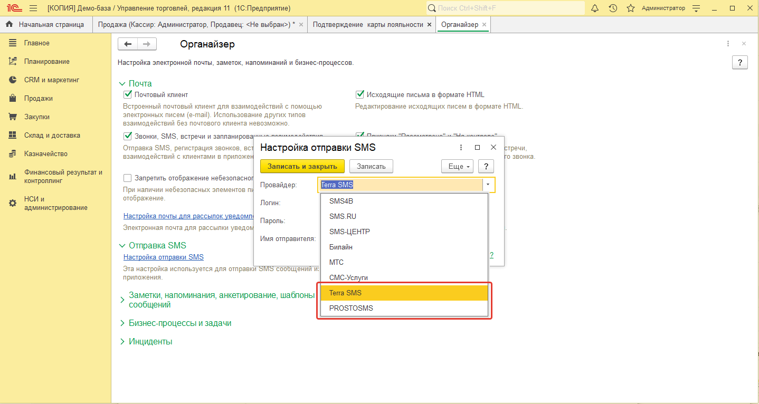
Task: Open Органайзер page more-actions dots
Action: click(x=728, y=44)
